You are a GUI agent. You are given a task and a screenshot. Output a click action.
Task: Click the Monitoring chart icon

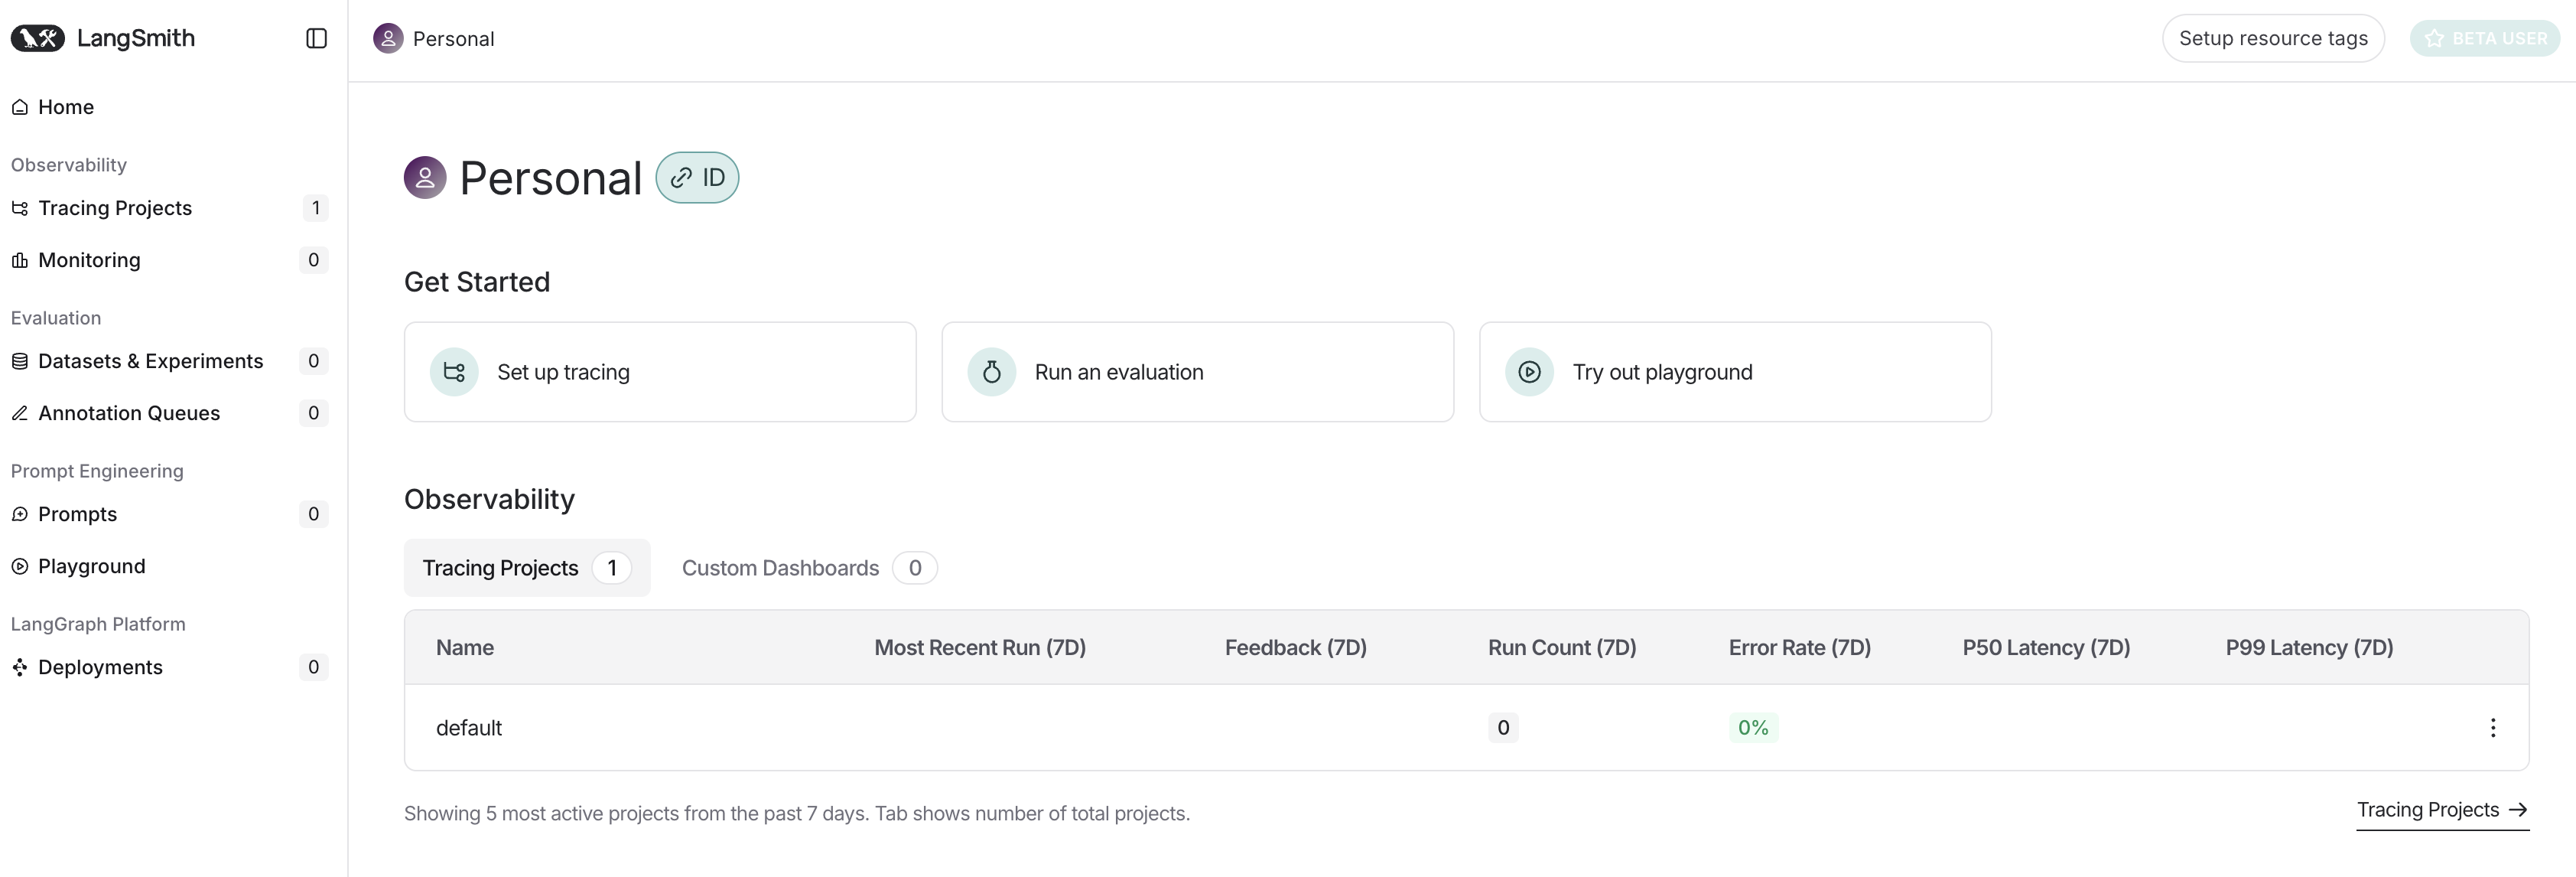point(20,260)
